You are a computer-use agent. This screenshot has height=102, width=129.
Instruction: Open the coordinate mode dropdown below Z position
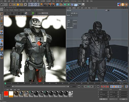(104, 99)
